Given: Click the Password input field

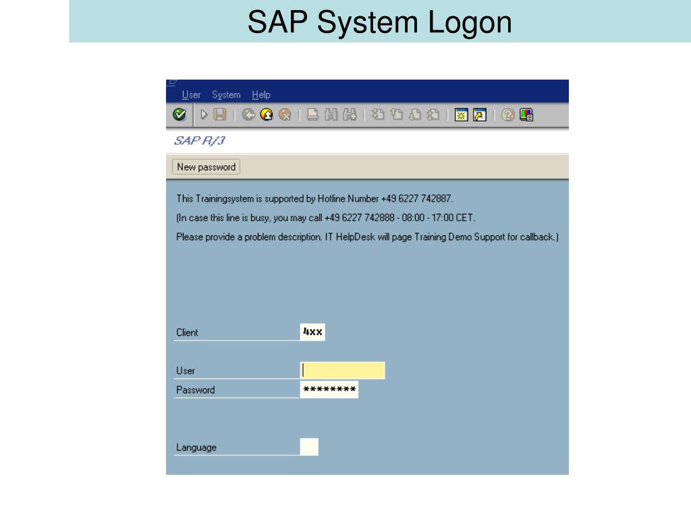Looking at the screenshot, I should 329,389.
